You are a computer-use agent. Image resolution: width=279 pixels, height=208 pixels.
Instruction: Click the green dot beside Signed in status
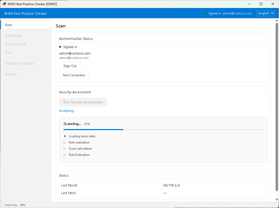click(x=60, y=47)
